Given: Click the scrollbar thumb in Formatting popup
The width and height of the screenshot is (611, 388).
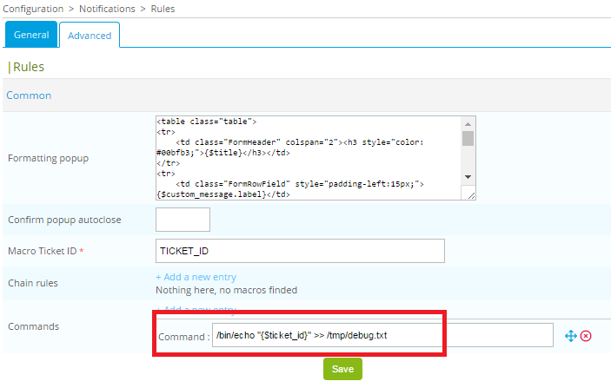Looking at the screenshot, I should (x=468, y=139).
